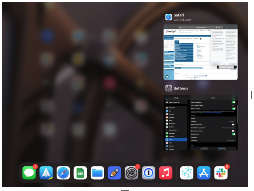Toggle Safari Suggestions switch in Settings card
The height and width of the screenshot is (191, 254).
click(234, 102)
